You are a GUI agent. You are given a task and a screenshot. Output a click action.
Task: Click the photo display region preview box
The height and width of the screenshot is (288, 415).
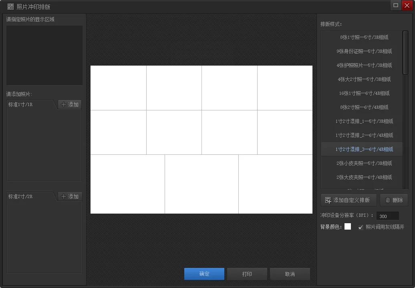click(44, 55)
